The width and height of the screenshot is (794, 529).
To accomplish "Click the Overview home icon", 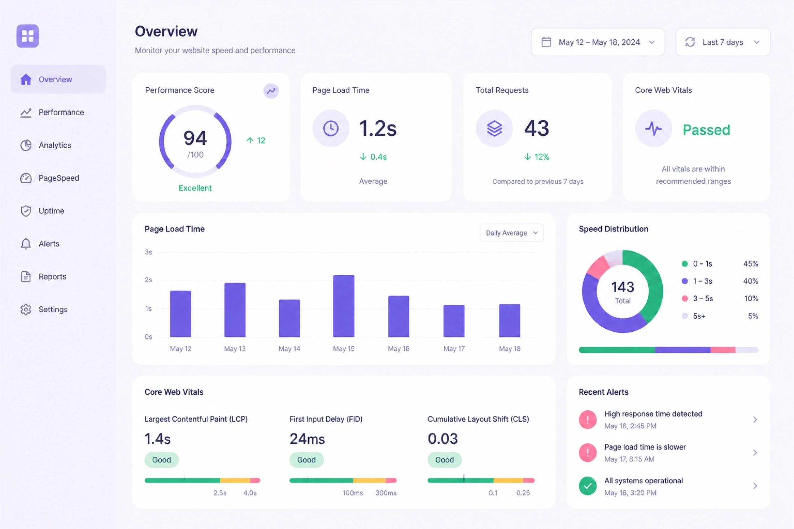I will (26, 79).
